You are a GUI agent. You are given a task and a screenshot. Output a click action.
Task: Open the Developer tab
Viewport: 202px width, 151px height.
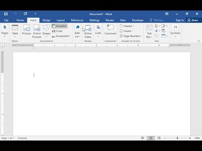[x=138, y=20]
